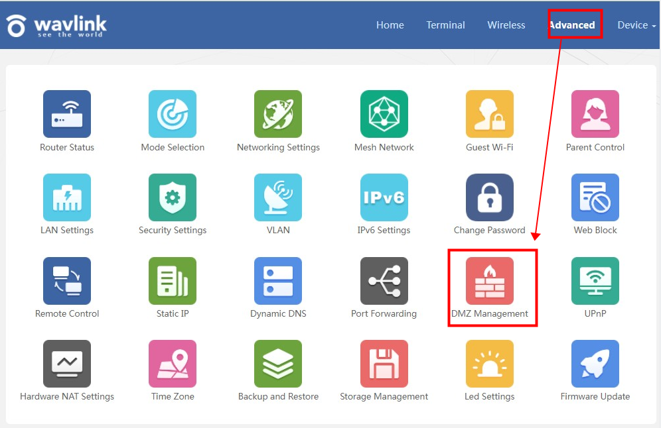Click the Mesh Network text

point(384,147)
